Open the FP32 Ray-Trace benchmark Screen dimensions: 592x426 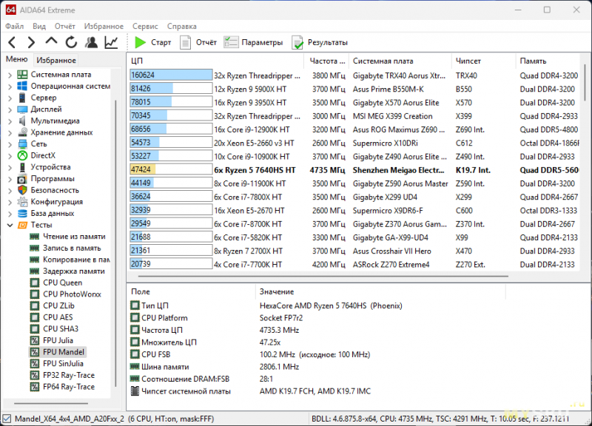pos(69,376)
